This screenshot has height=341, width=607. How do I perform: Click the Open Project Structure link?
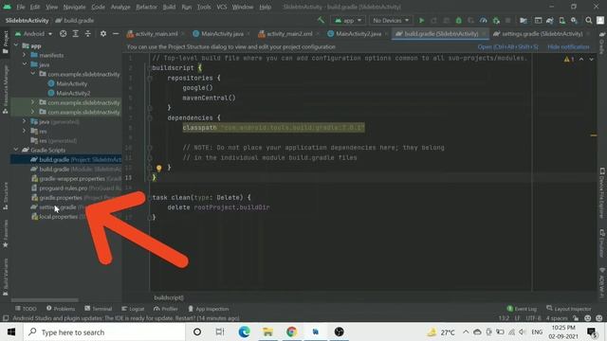coord(507,46)
